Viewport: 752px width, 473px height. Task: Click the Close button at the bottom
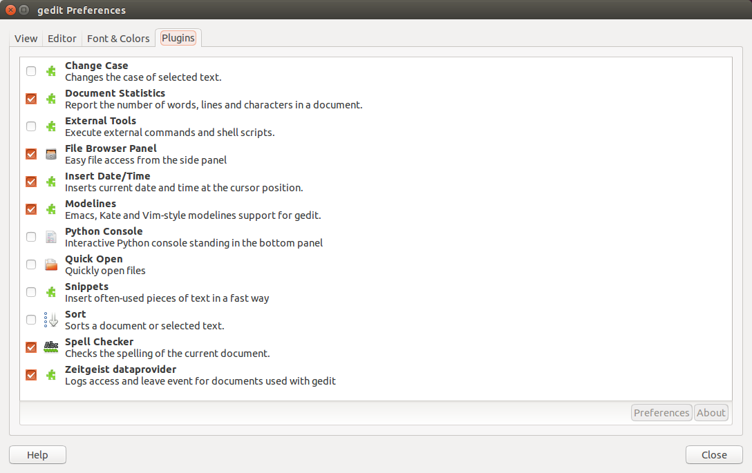714,455
